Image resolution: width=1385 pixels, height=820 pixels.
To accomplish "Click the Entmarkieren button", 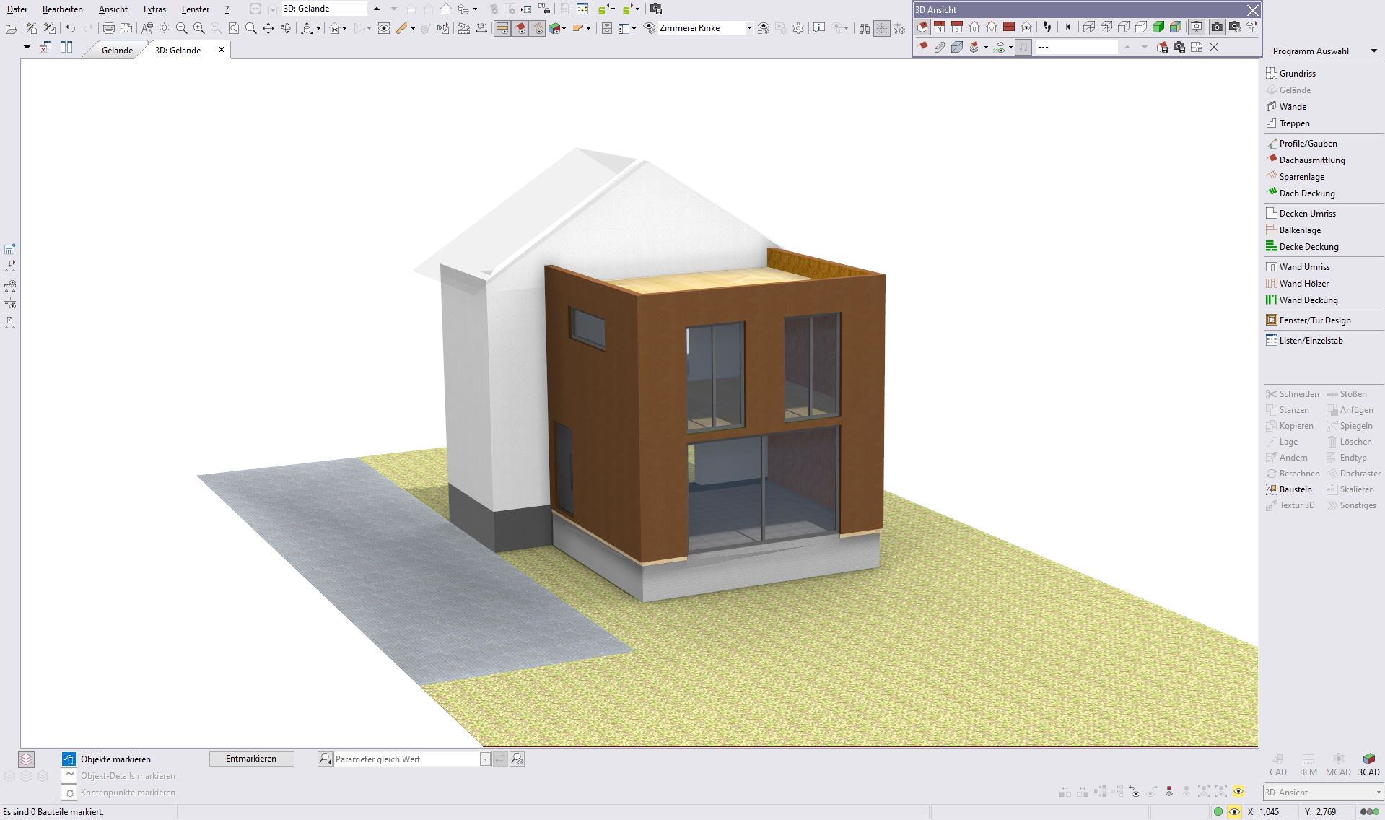I will tap(251, 759).
